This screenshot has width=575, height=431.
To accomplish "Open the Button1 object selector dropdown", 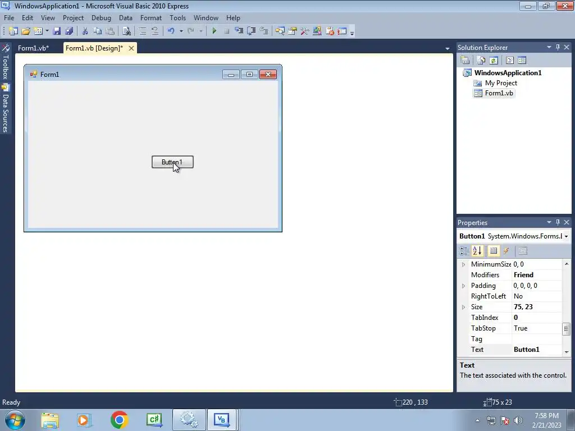I will pyautogui.click(x=566, y=236).
